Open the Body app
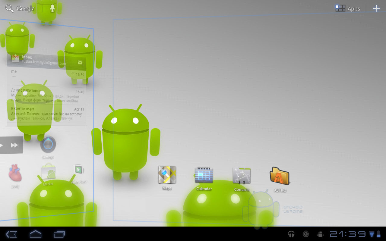386x241 pixels. (x=15, y=176)
